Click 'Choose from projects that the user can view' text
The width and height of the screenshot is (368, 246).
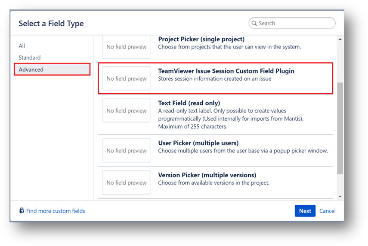coord(229,47)
